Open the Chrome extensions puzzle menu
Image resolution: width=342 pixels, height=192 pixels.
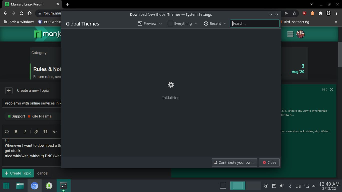pos(320,13)
